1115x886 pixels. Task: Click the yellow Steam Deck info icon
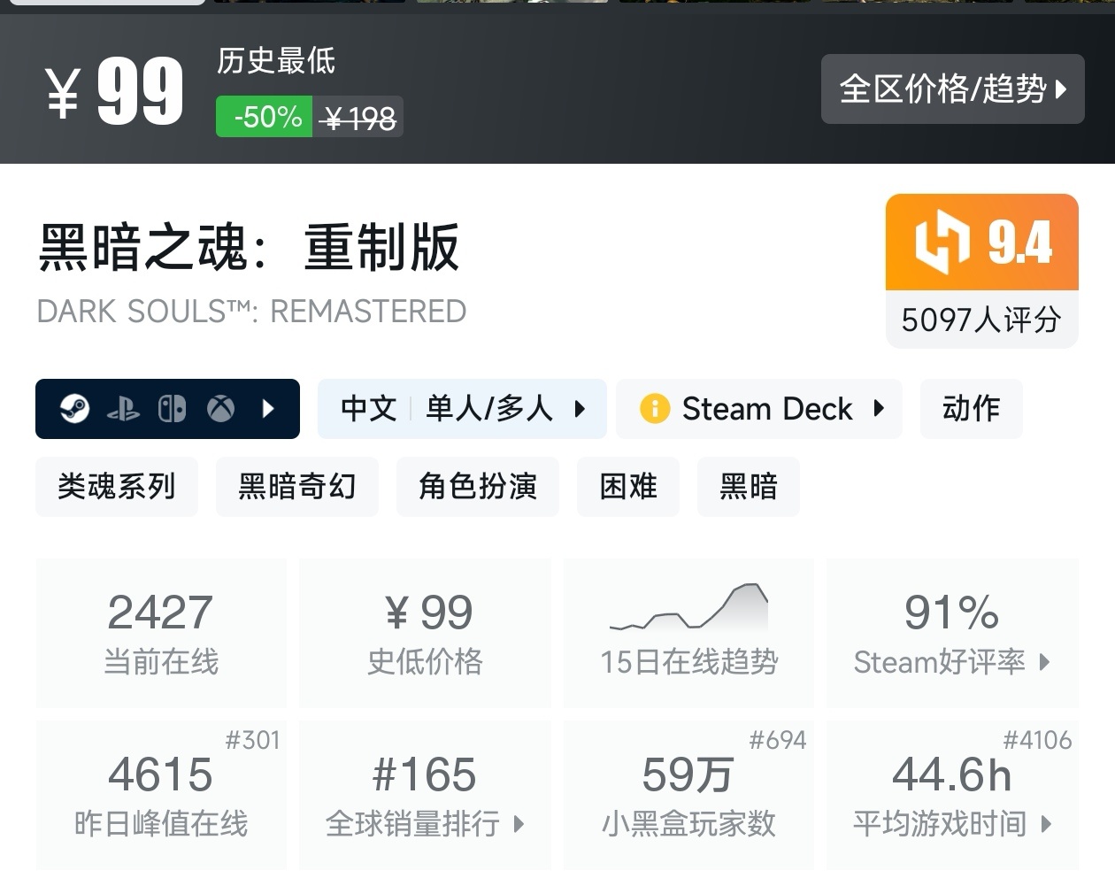click(654, 409)
